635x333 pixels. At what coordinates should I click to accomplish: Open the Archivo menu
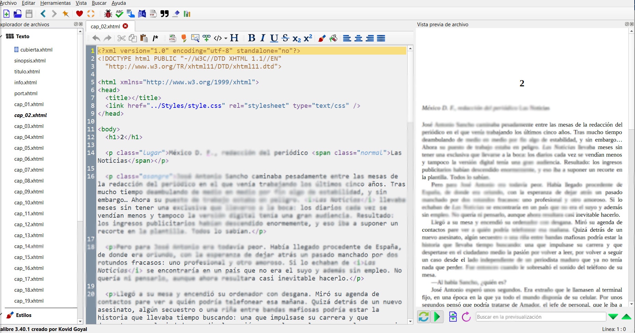[8, 3]
